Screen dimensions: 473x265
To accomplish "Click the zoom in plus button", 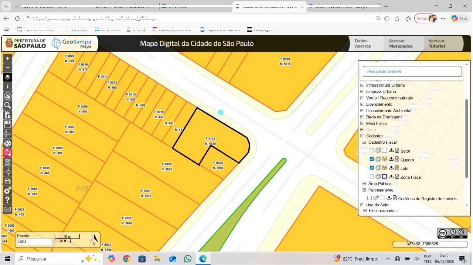I will coord(7,58).
